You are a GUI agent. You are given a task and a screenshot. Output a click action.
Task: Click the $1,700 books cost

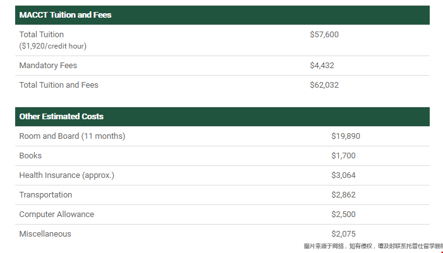click(343, 156)
